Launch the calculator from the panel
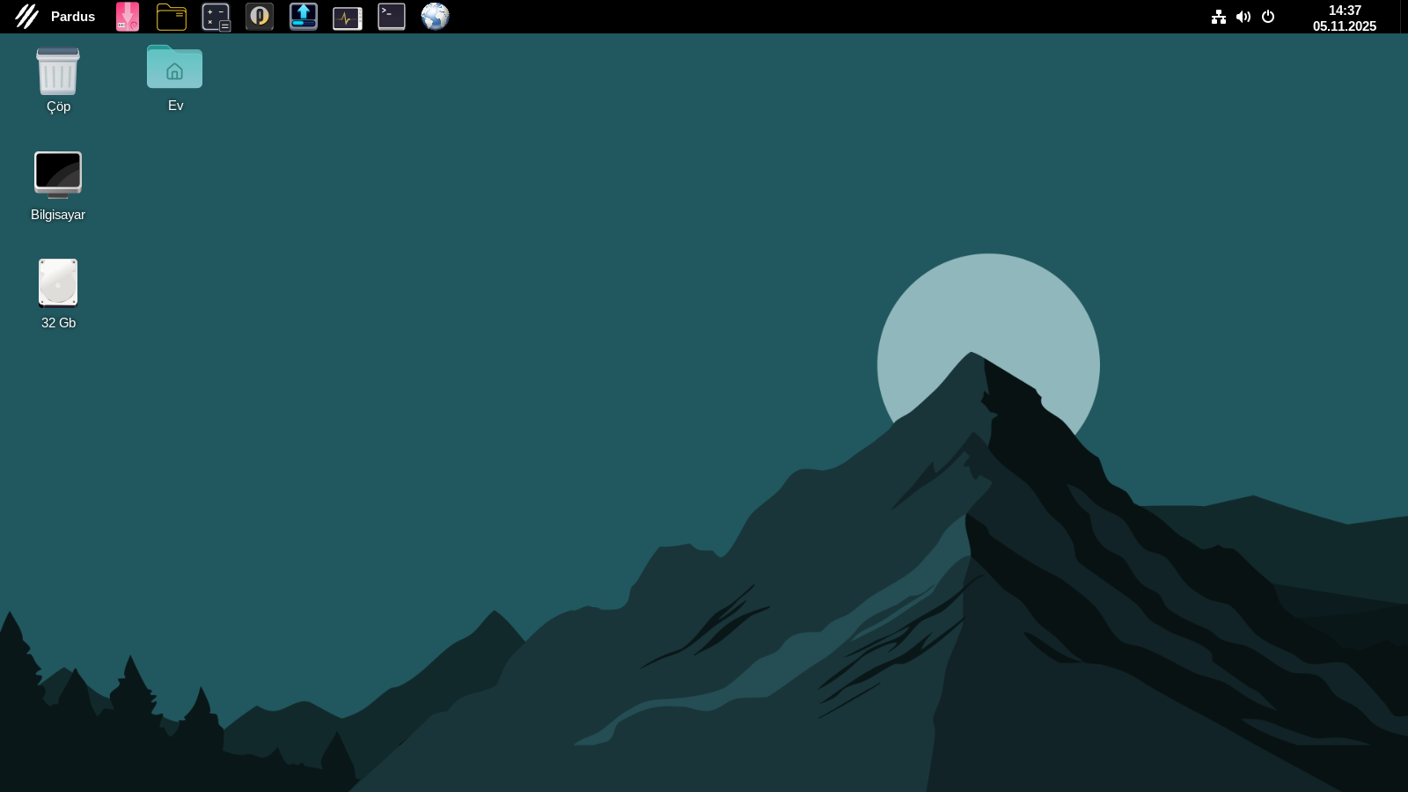Viewport: 1408px width, 792px height. (x=216, y=17)
